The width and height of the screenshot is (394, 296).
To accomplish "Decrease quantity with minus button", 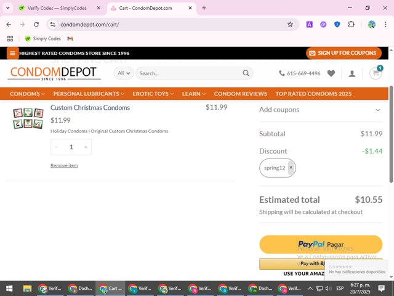I will [56, 147].
